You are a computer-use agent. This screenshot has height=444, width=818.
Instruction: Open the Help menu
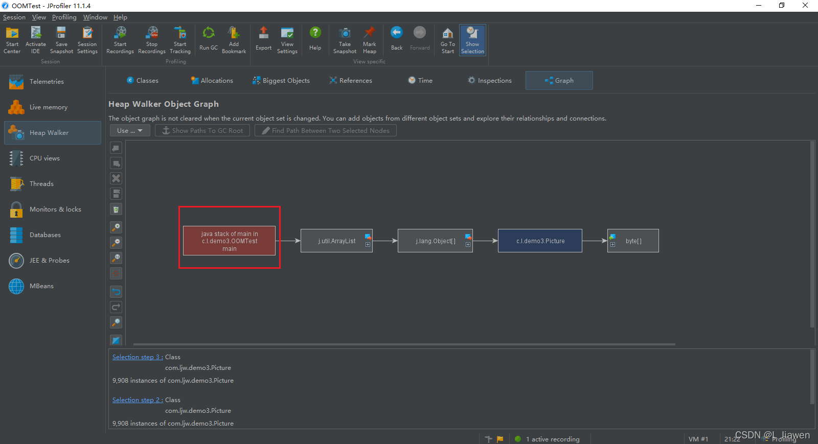(x=120, y=17)
